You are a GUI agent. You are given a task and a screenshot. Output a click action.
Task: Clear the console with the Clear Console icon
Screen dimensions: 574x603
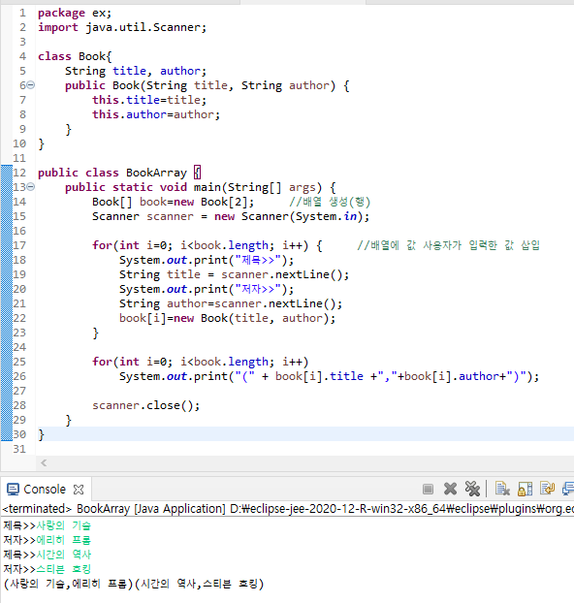[502, 489]
